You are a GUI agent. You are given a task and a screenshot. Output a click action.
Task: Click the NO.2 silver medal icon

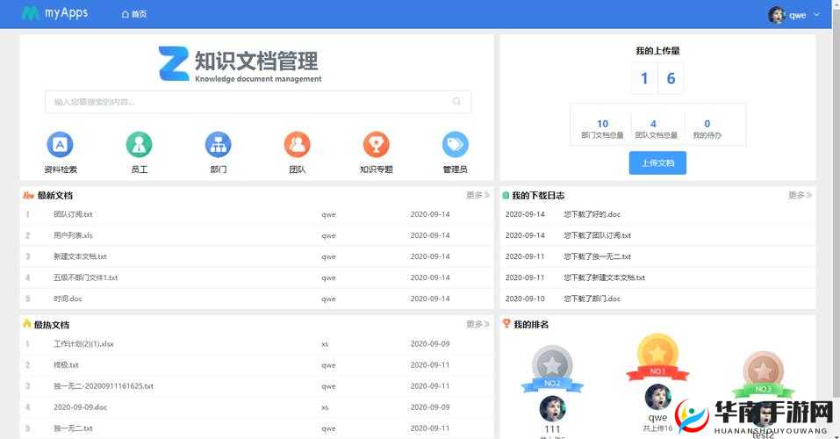tap(552, 369)
